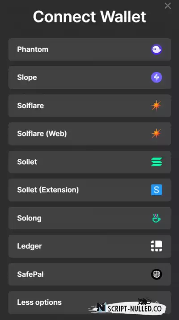Pick the Sollet wallet row
Image resolution: width=179 pixels, height=320 pixels.
(x=89, y=162)
